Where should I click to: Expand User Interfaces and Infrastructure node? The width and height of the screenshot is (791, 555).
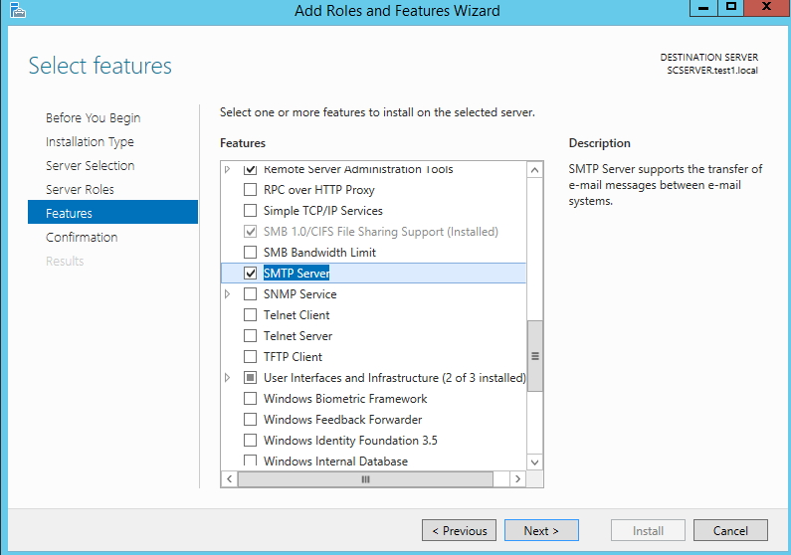(228, 378)
